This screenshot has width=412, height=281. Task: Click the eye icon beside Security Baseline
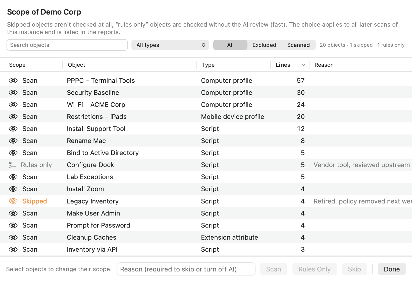click(x=13, y=93)
